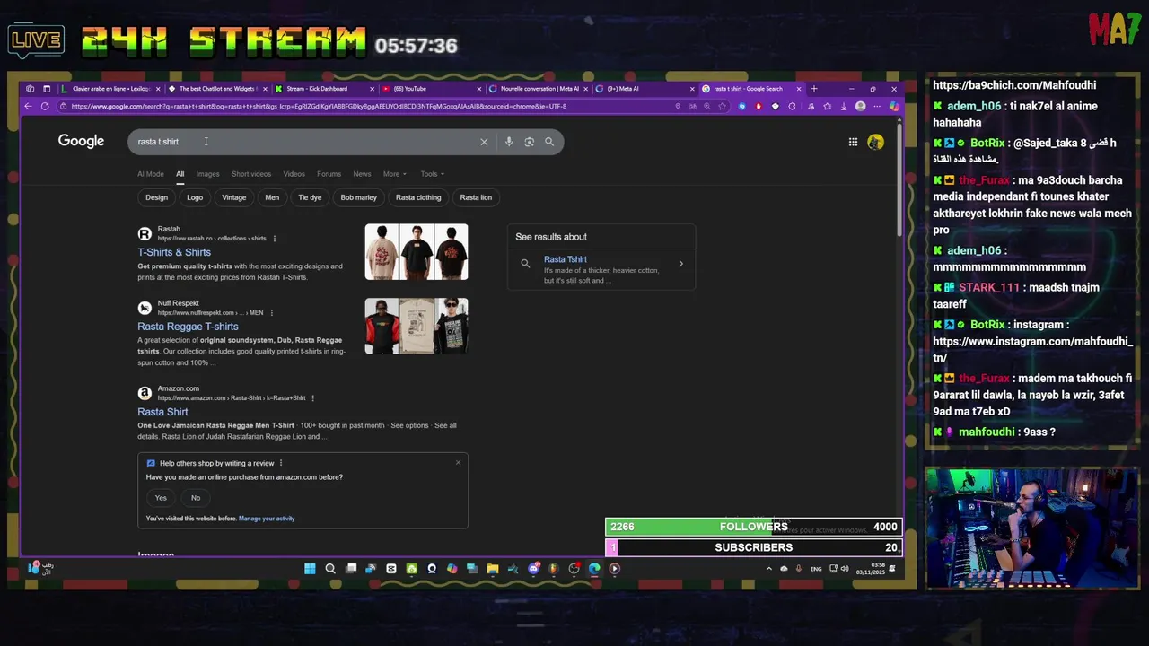The image size is (1149, 646).
Task: Go back with the browser back arrow
Action: (28, 106)
